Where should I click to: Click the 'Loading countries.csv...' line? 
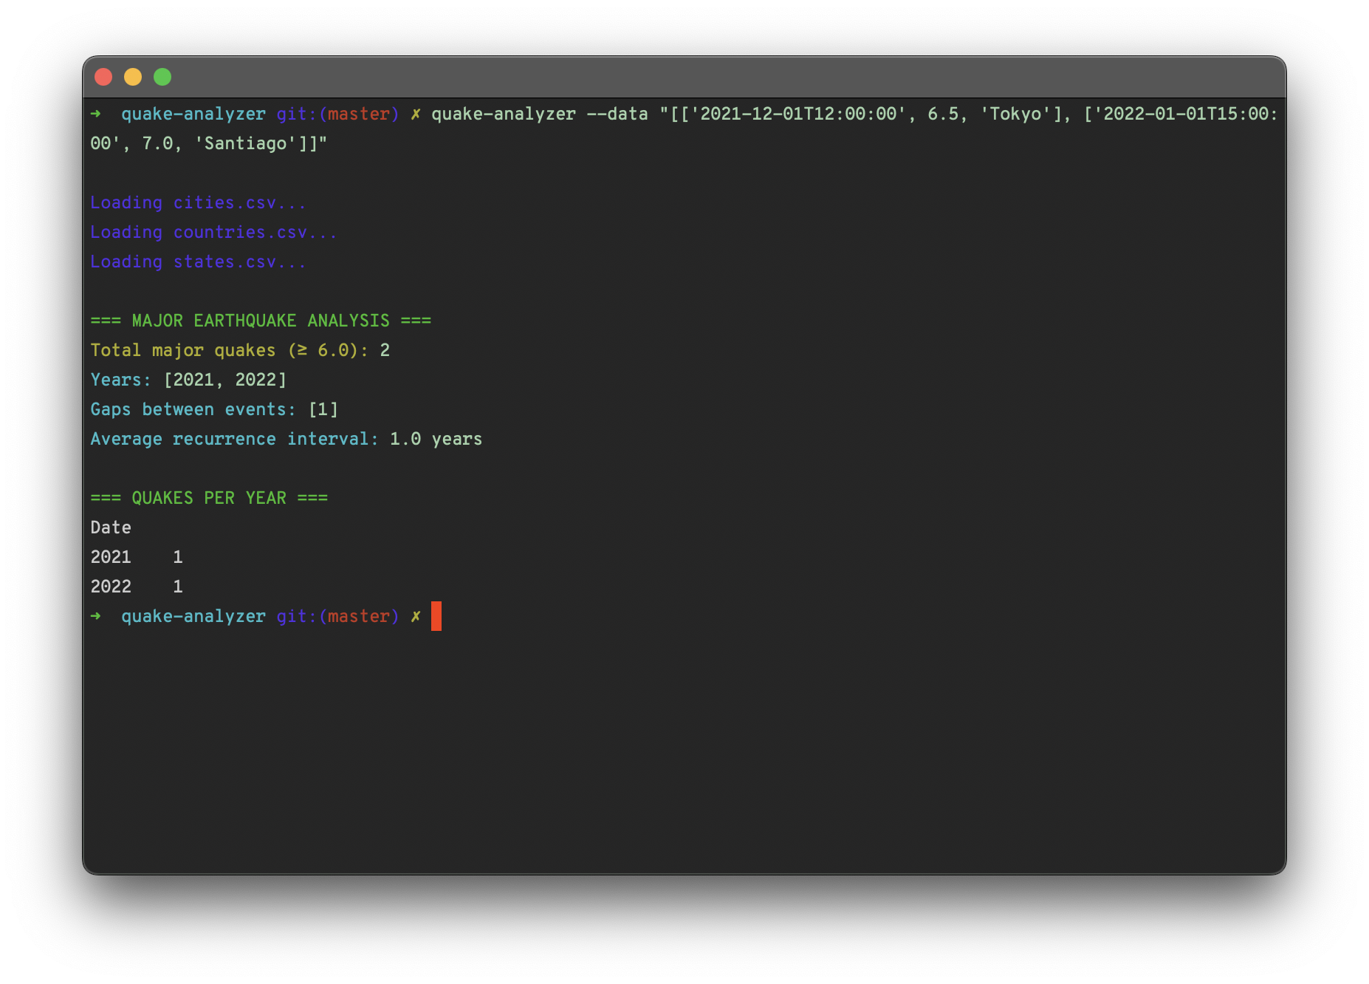(213, 232)
